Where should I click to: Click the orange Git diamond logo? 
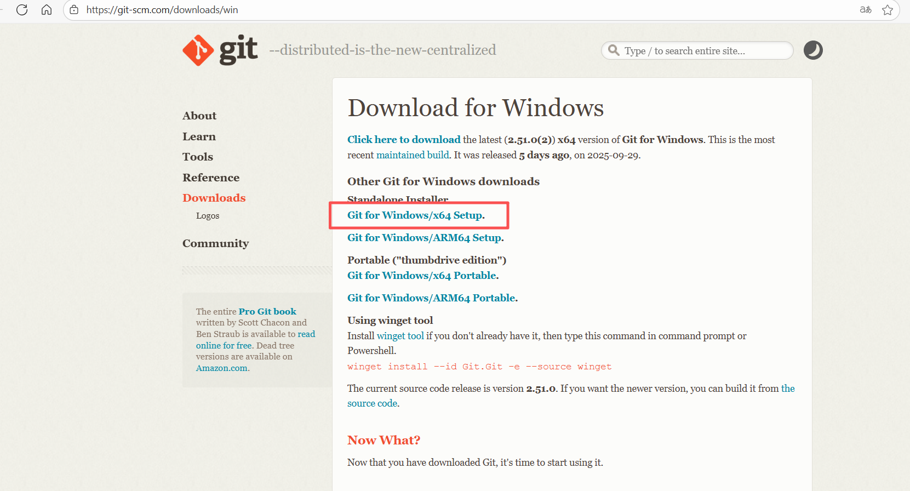coord(198,50)
